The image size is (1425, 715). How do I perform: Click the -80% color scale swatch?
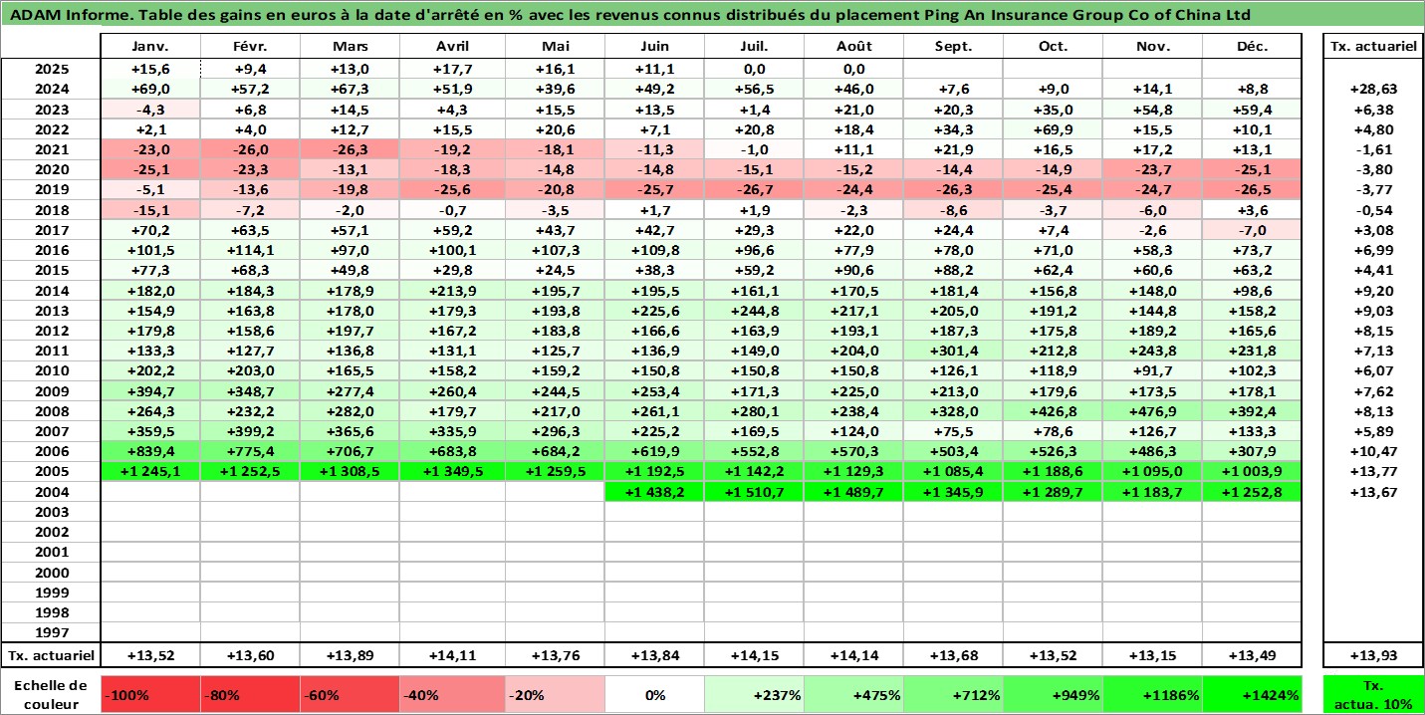[x=251, y=695]
